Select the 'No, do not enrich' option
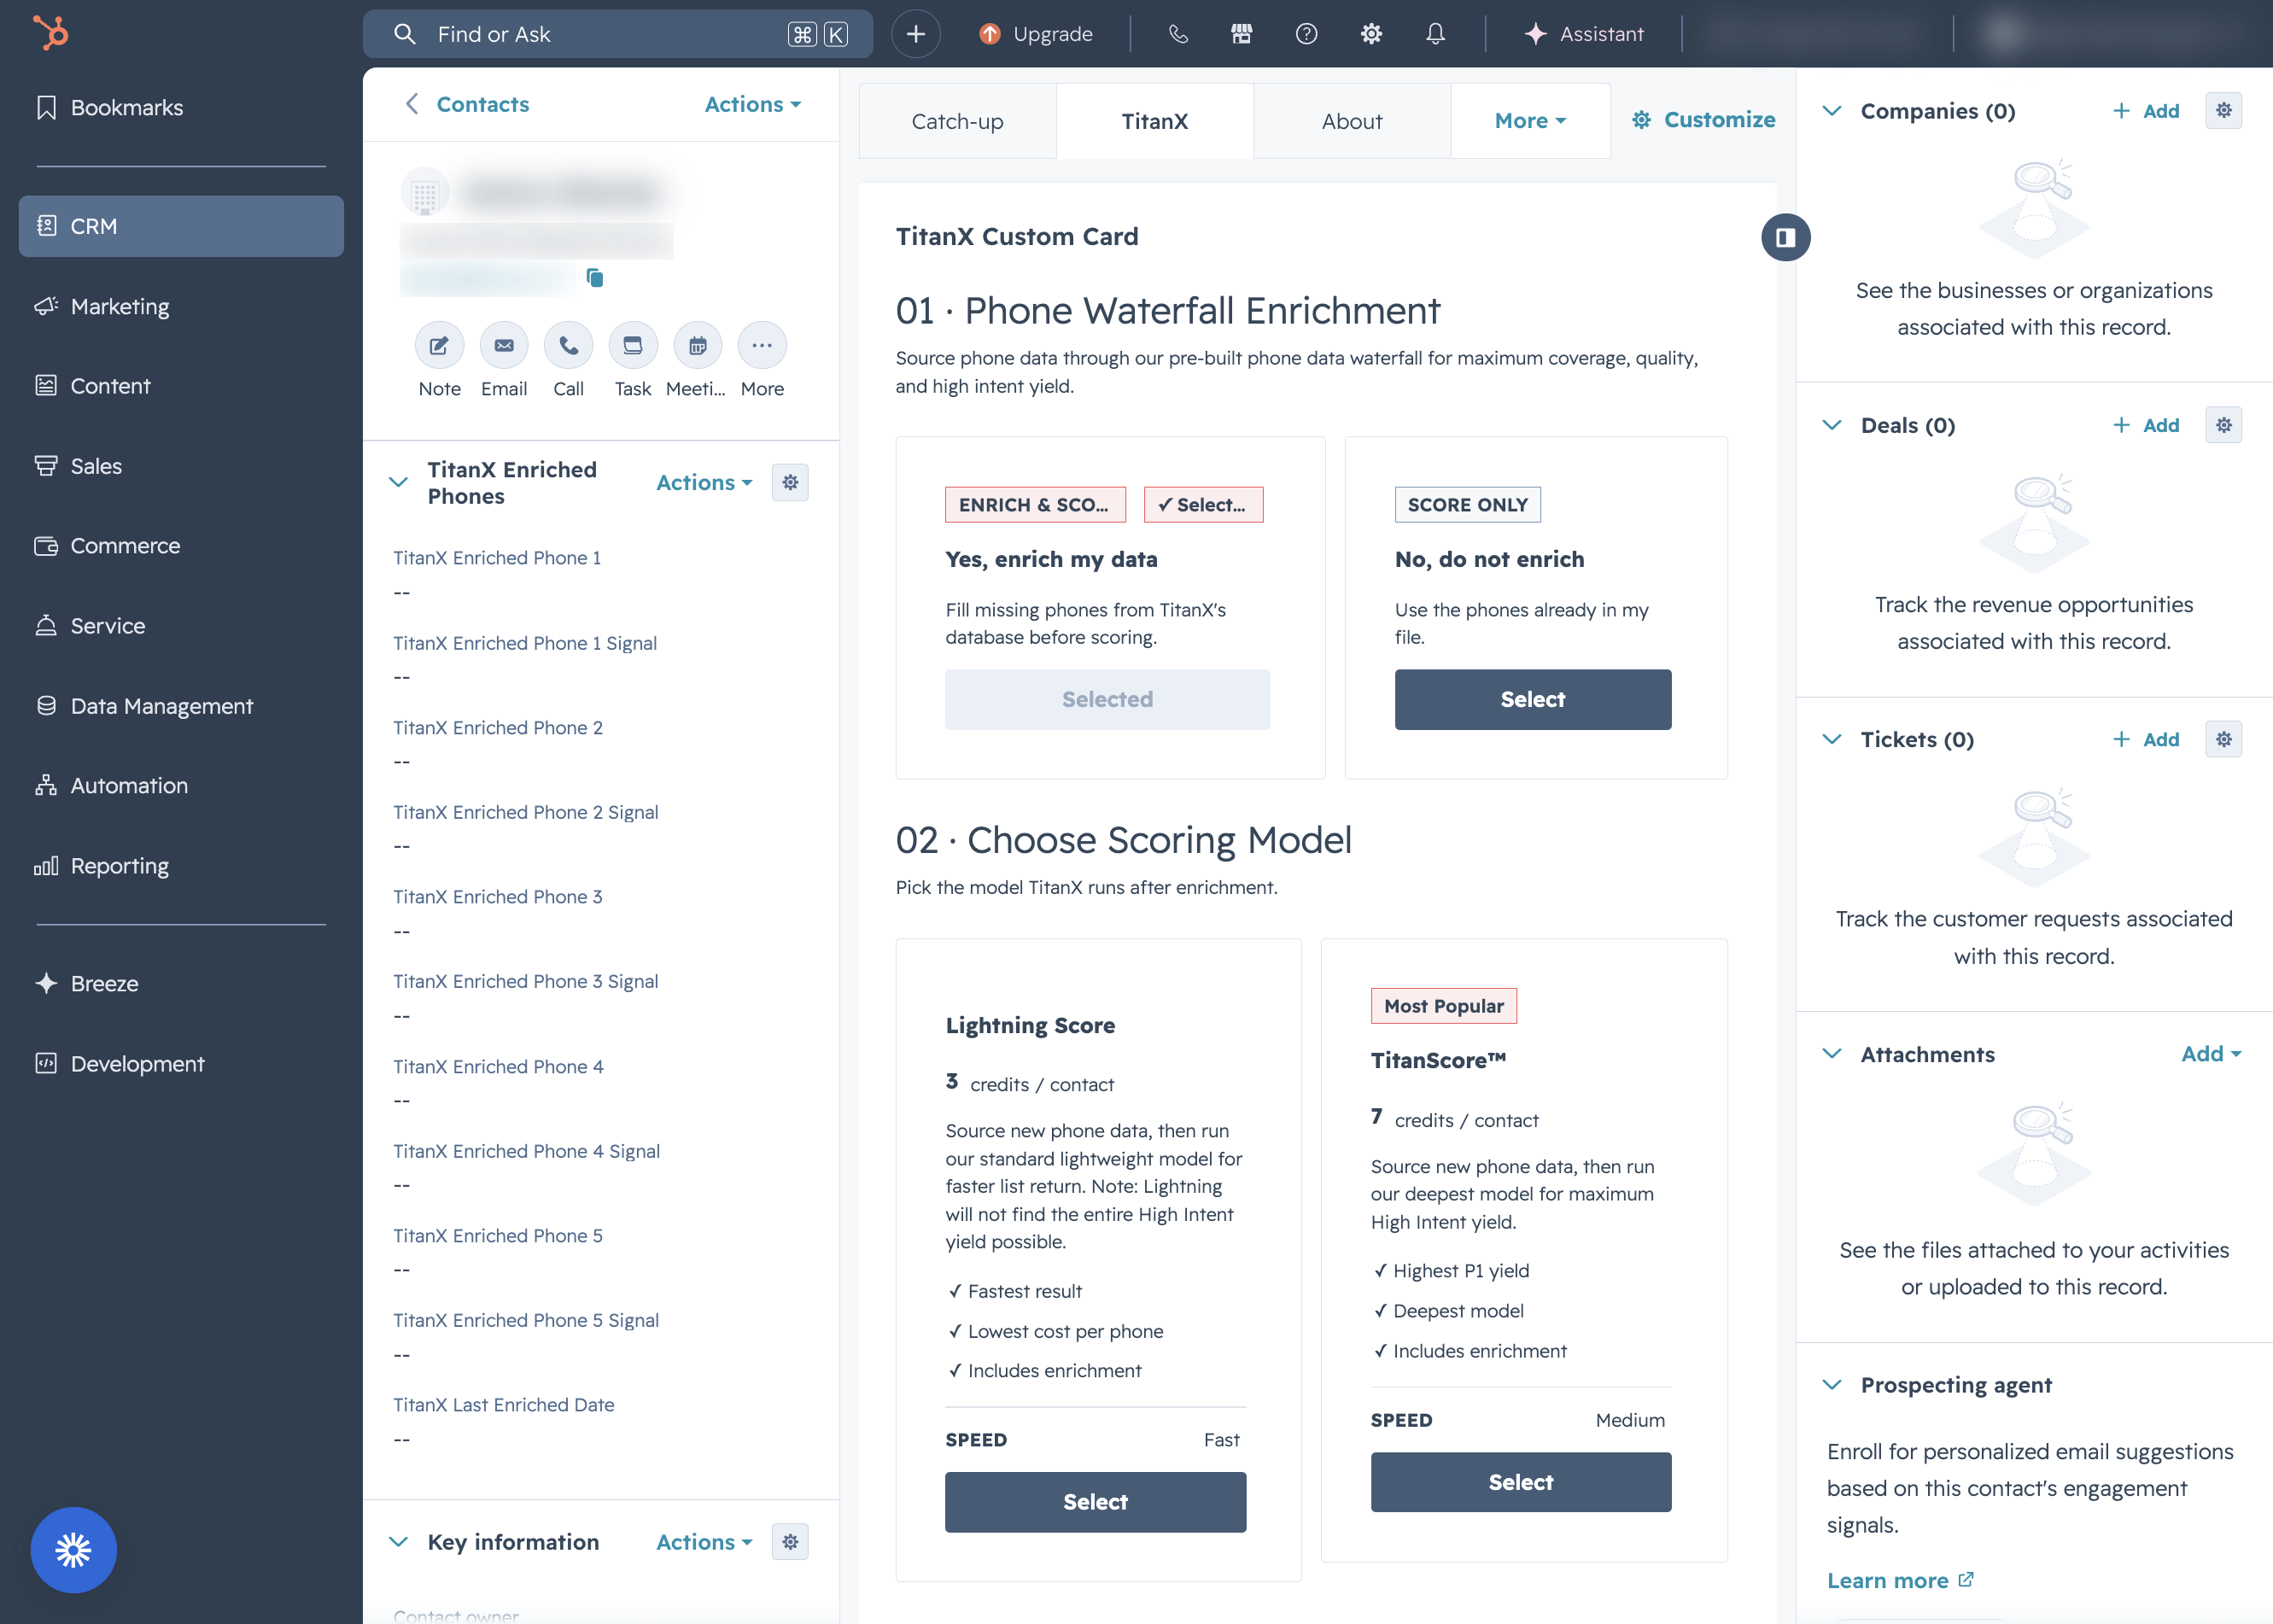Image resolution: width=2273 pixels, height=1624 pixels. [x=1532, y=700]
